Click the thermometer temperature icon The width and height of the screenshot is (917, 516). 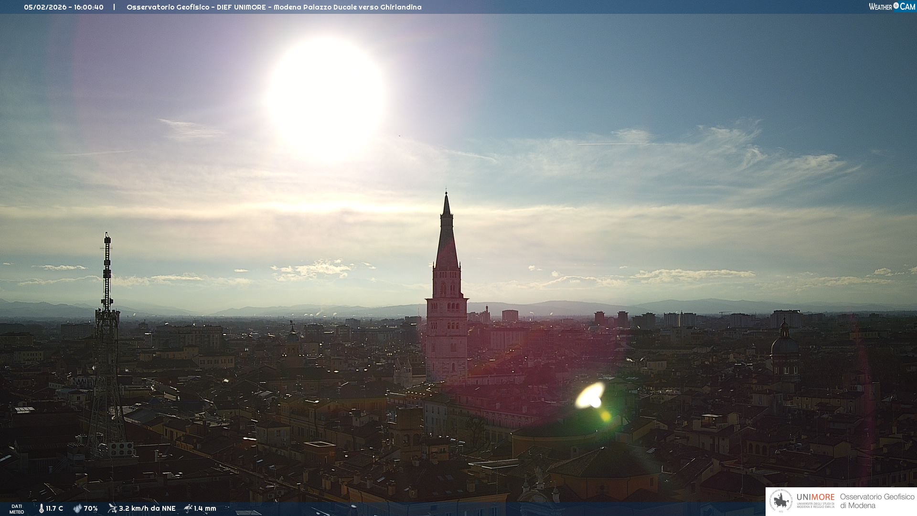click(41, 508)
